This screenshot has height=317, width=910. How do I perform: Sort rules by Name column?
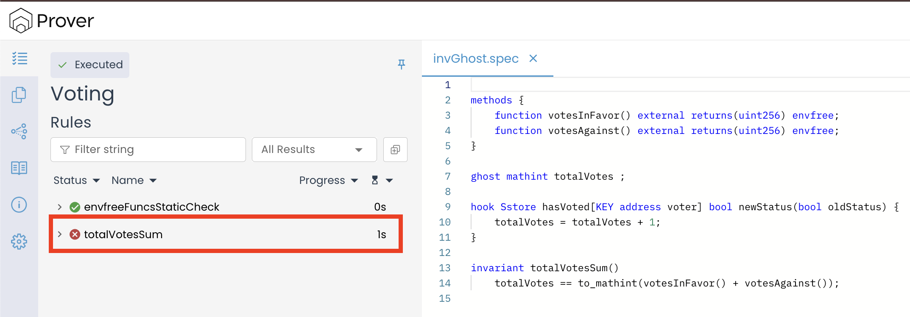(x=134, y=181)
